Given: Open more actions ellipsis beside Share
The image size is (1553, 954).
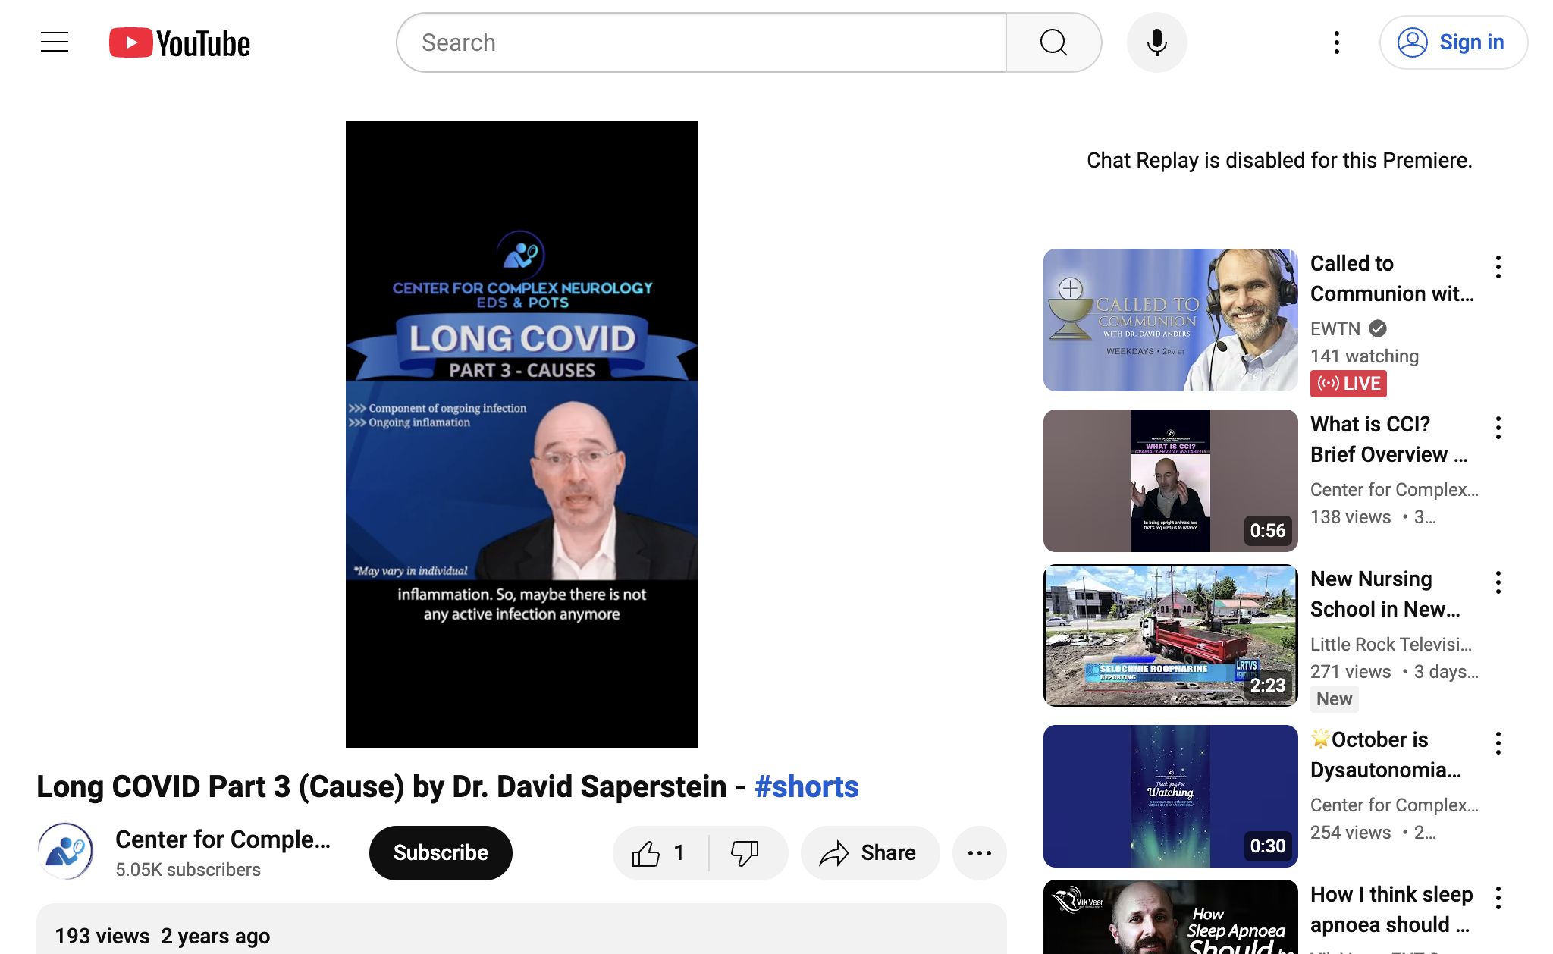Looking at the screenshot, I should coord(980,853).
